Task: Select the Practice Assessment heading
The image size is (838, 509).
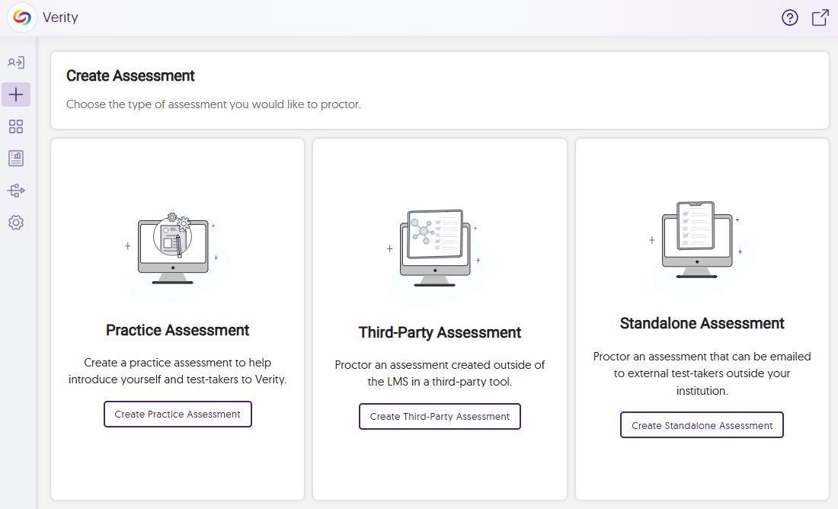Action: (x=178, y=330)
